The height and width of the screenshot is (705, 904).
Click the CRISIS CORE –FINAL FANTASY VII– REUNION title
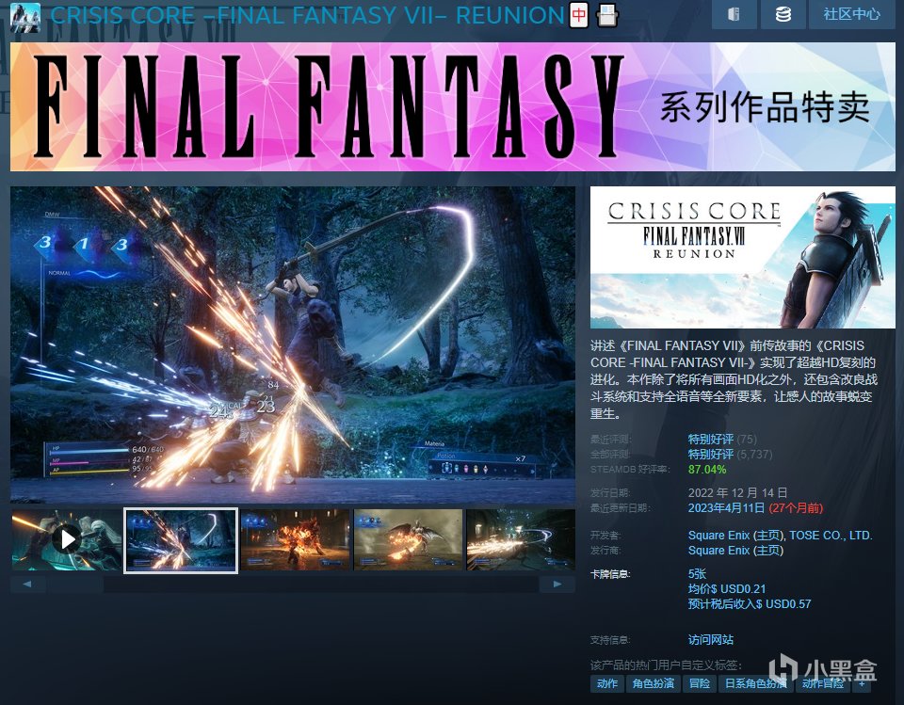pyautogui.click(x=308, y=16)
